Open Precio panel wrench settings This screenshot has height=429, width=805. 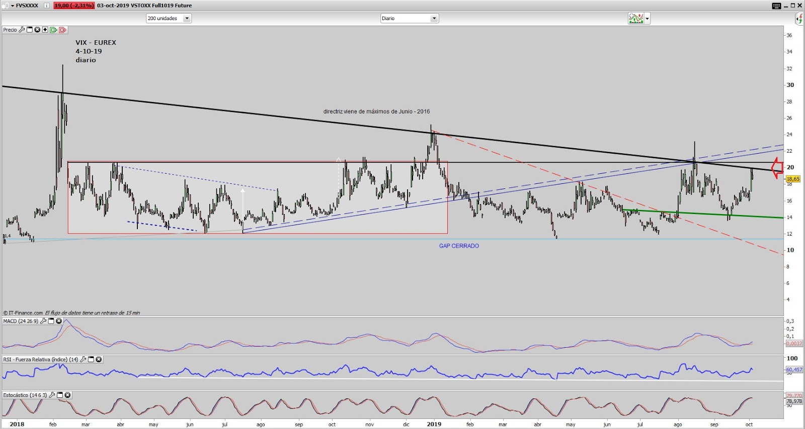tap(22, 30)
